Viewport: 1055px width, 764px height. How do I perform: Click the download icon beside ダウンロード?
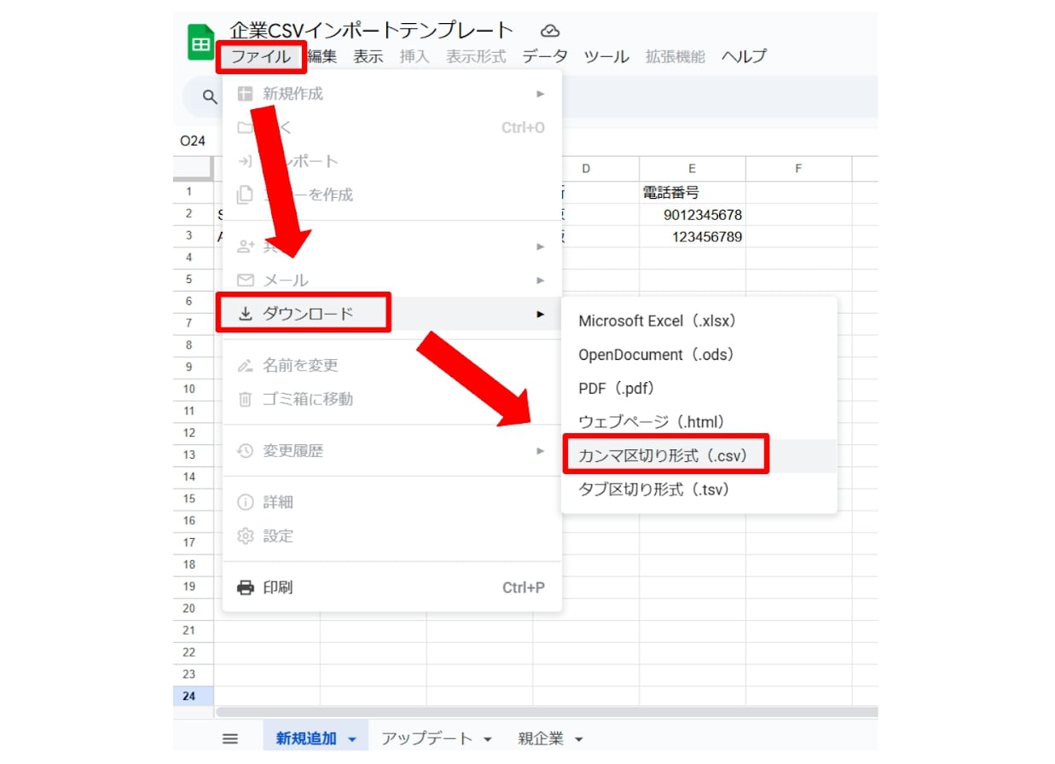pyautogui.click(x=246, y=314)
